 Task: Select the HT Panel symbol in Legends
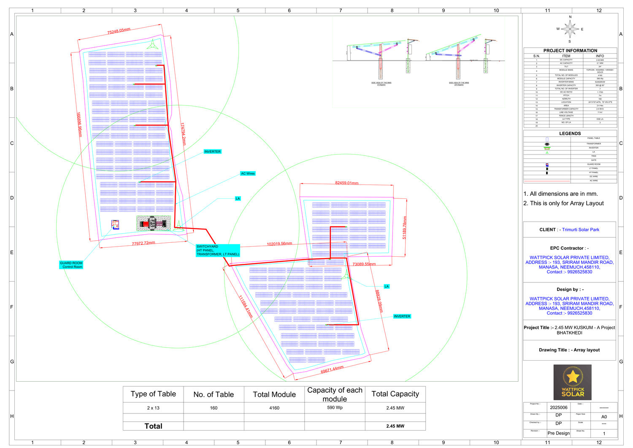(x=547, y=173)
